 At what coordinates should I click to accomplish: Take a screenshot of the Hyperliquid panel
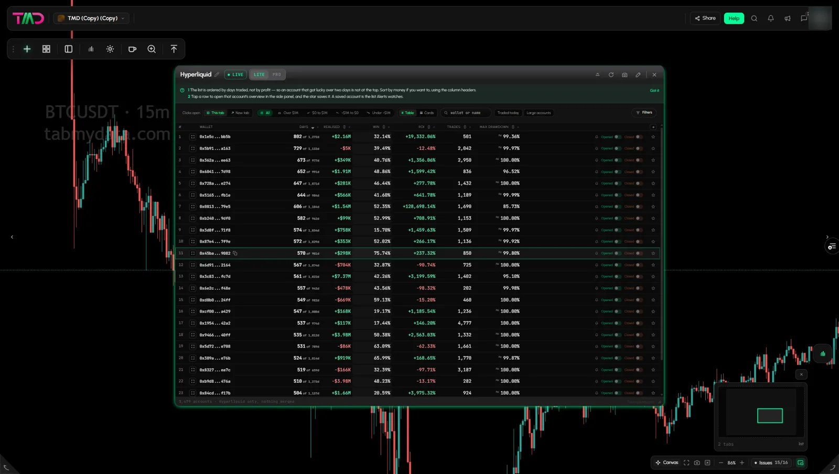click(625, 74)
